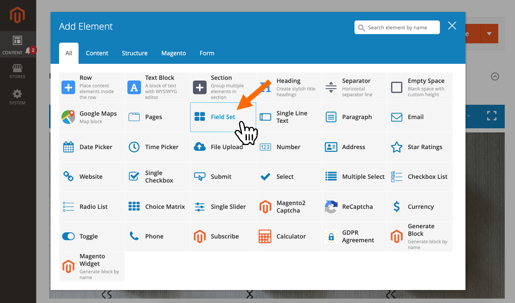Add a Google Maps block
The width and height of the screenshot is (515, 303).
pos(91,117)
